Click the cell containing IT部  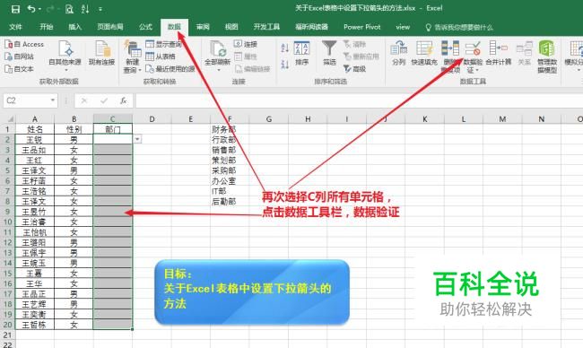click(x=230, y=191)
